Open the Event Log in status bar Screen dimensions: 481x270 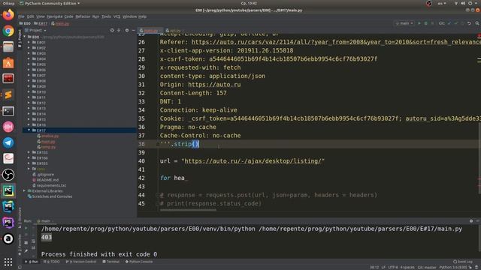point(463,262)
